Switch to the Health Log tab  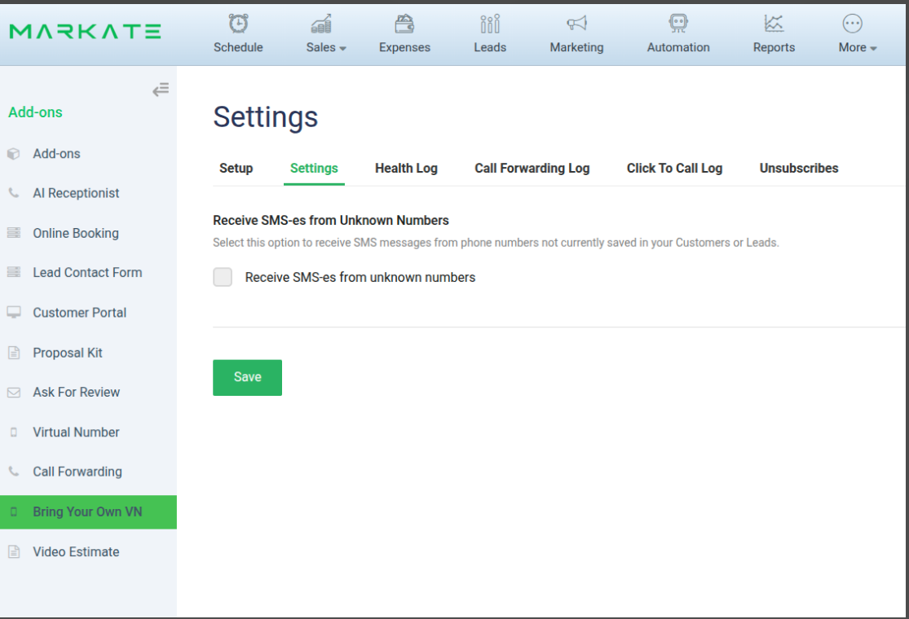[406, 169]
